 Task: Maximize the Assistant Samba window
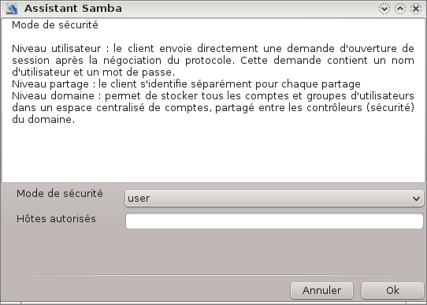tap(400, 9)
